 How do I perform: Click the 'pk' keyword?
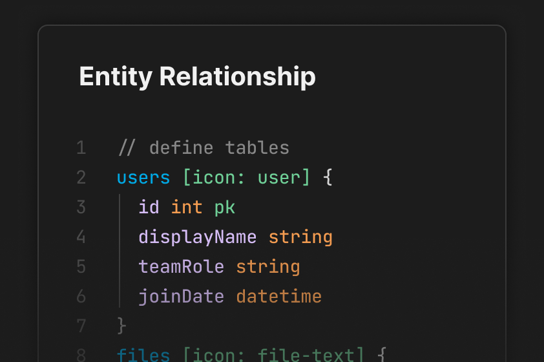pos(225,208)
